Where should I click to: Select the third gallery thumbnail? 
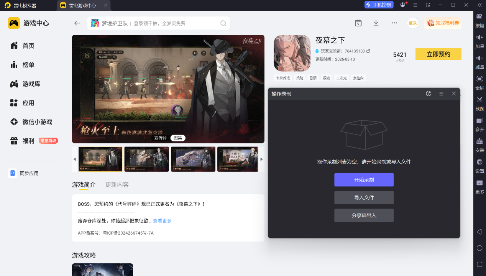[x=193, y=159]
